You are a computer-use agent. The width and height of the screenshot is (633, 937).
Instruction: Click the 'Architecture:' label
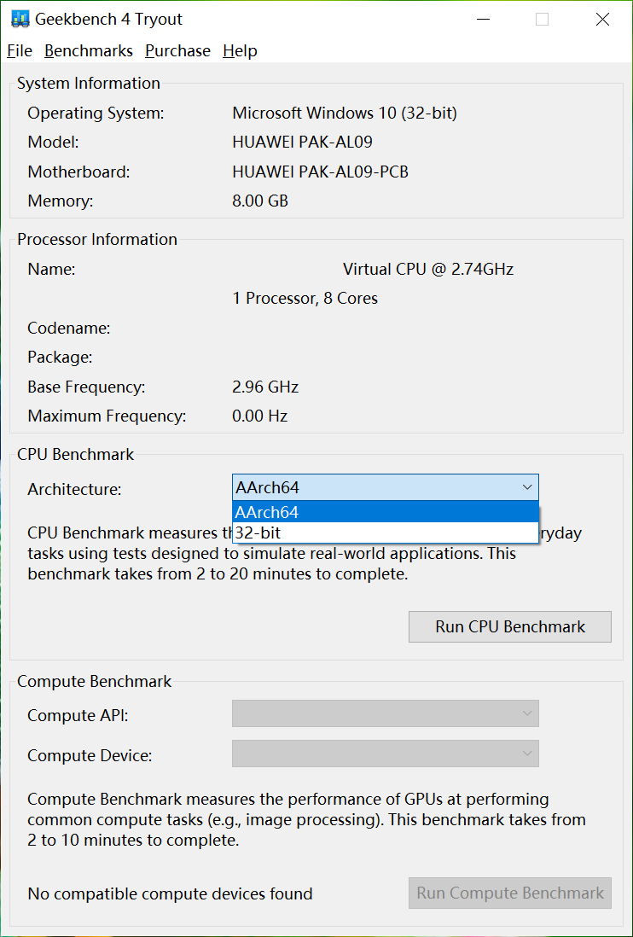[75, 490]
